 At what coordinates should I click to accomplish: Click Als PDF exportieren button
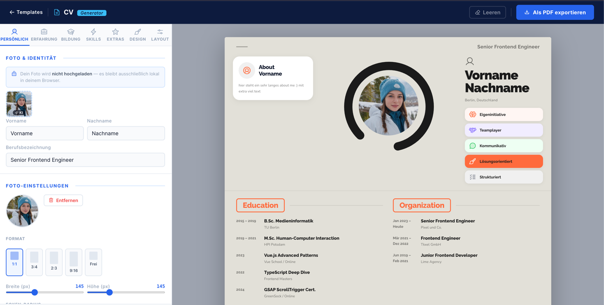pyautogui.click(x=555, y=12)
